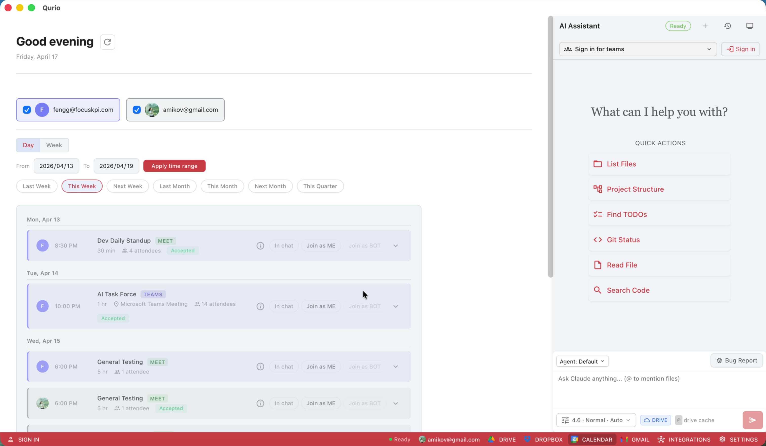Expand the AI Task Force event chevron
The image size is (766, 446).
(x=395, y=306)
